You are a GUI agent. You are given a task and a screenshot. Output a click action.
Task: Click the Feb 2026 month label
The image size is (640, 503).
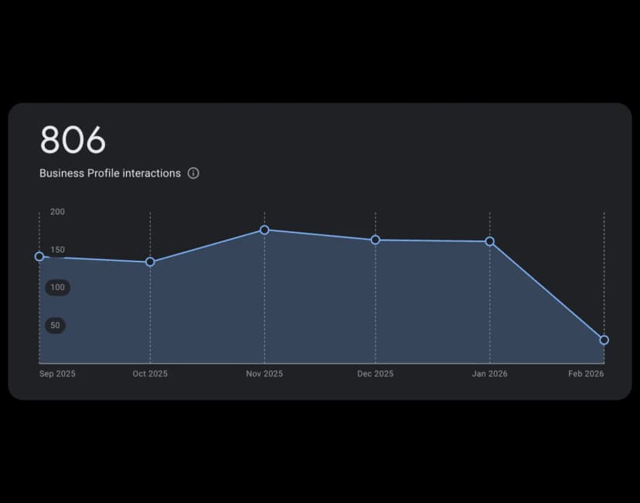coord(586,374)
